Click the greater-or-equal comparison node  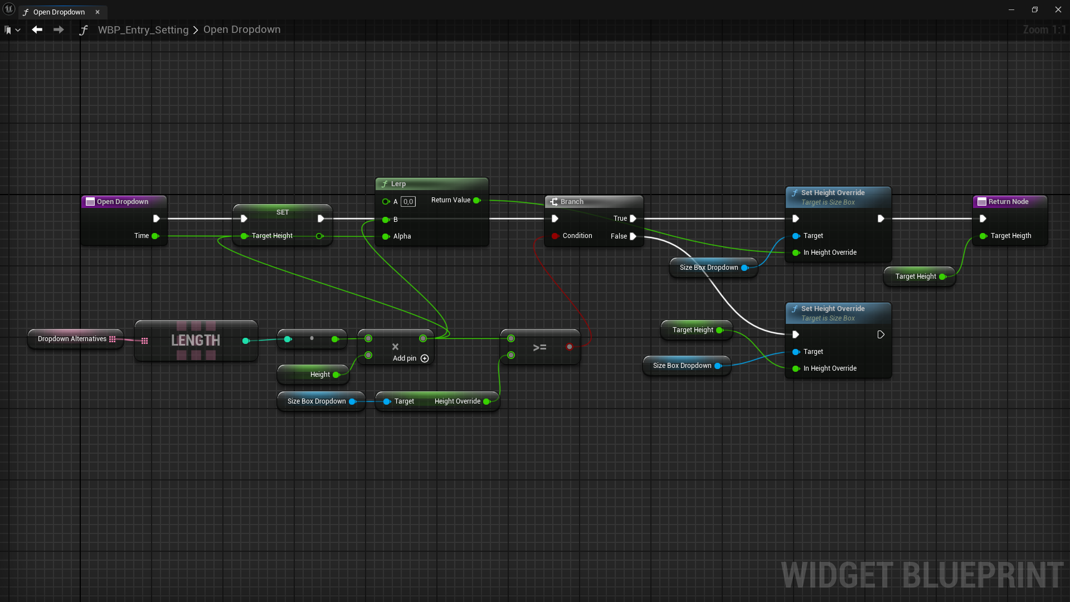coord(539,347)
